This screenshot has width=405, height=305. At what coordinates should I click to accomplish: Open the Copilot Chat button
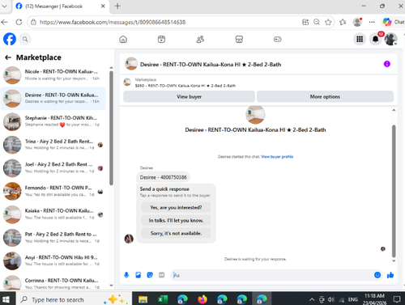point(393,22)
